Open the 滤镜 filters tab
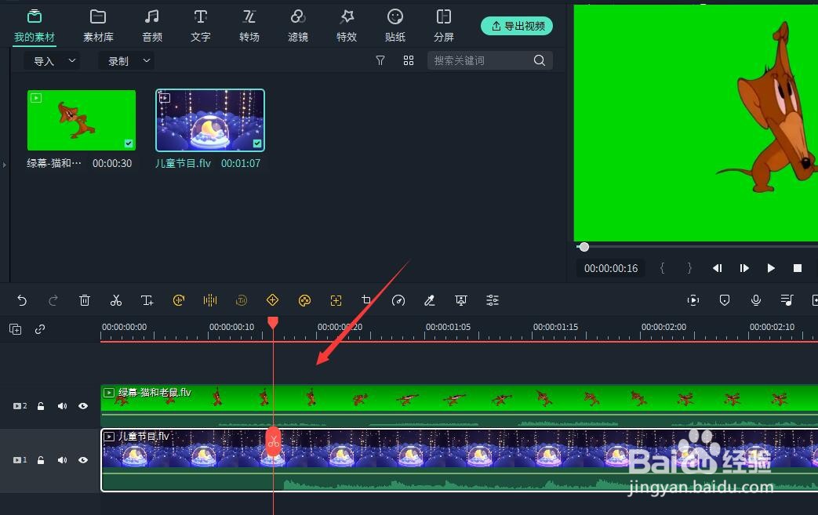Screen dimensions: 818x515 click(298, 26)
